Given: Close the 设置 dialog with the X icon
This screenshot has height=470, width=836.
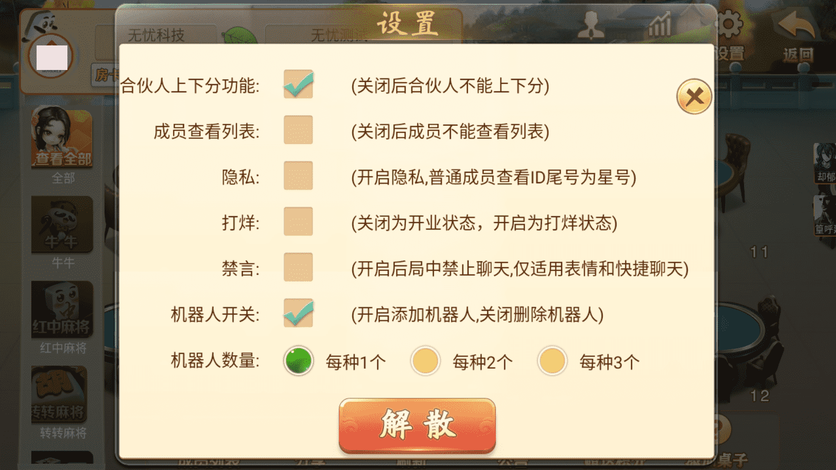Looking at the screenshot, I should coord(694,97).
